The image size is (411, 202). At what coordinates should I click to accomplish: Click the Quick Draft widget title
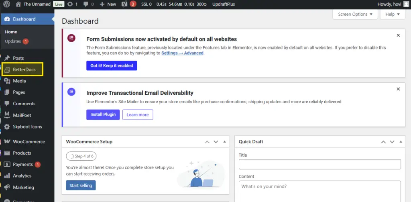(251, 142)
